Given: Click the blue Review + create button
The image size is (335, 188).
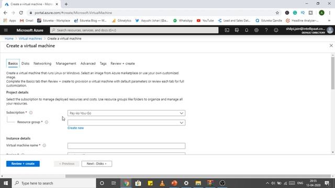Looking at the screenshot, I should 23,163.
